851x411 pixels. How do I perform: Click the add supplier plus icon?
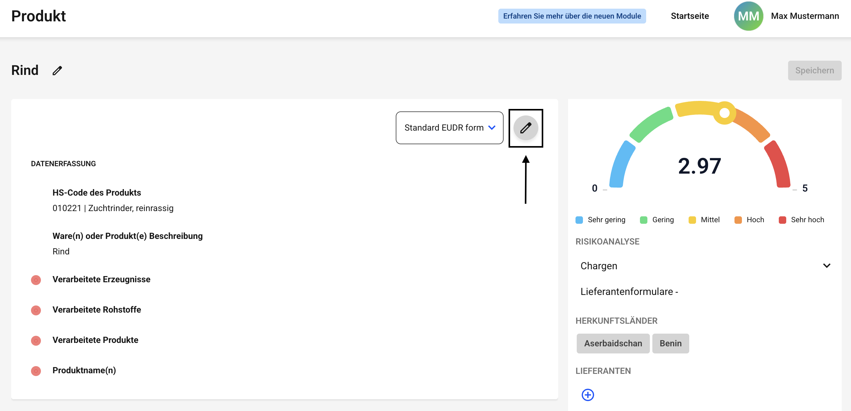click(x=587, y=395)
